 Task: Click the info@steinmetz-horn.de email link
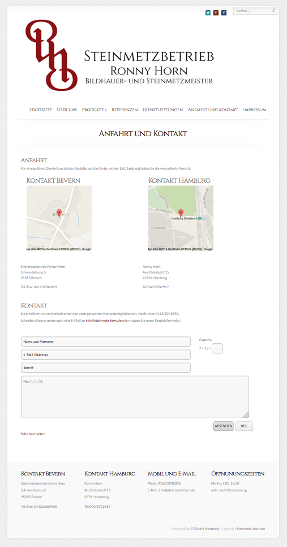point(104,320)
